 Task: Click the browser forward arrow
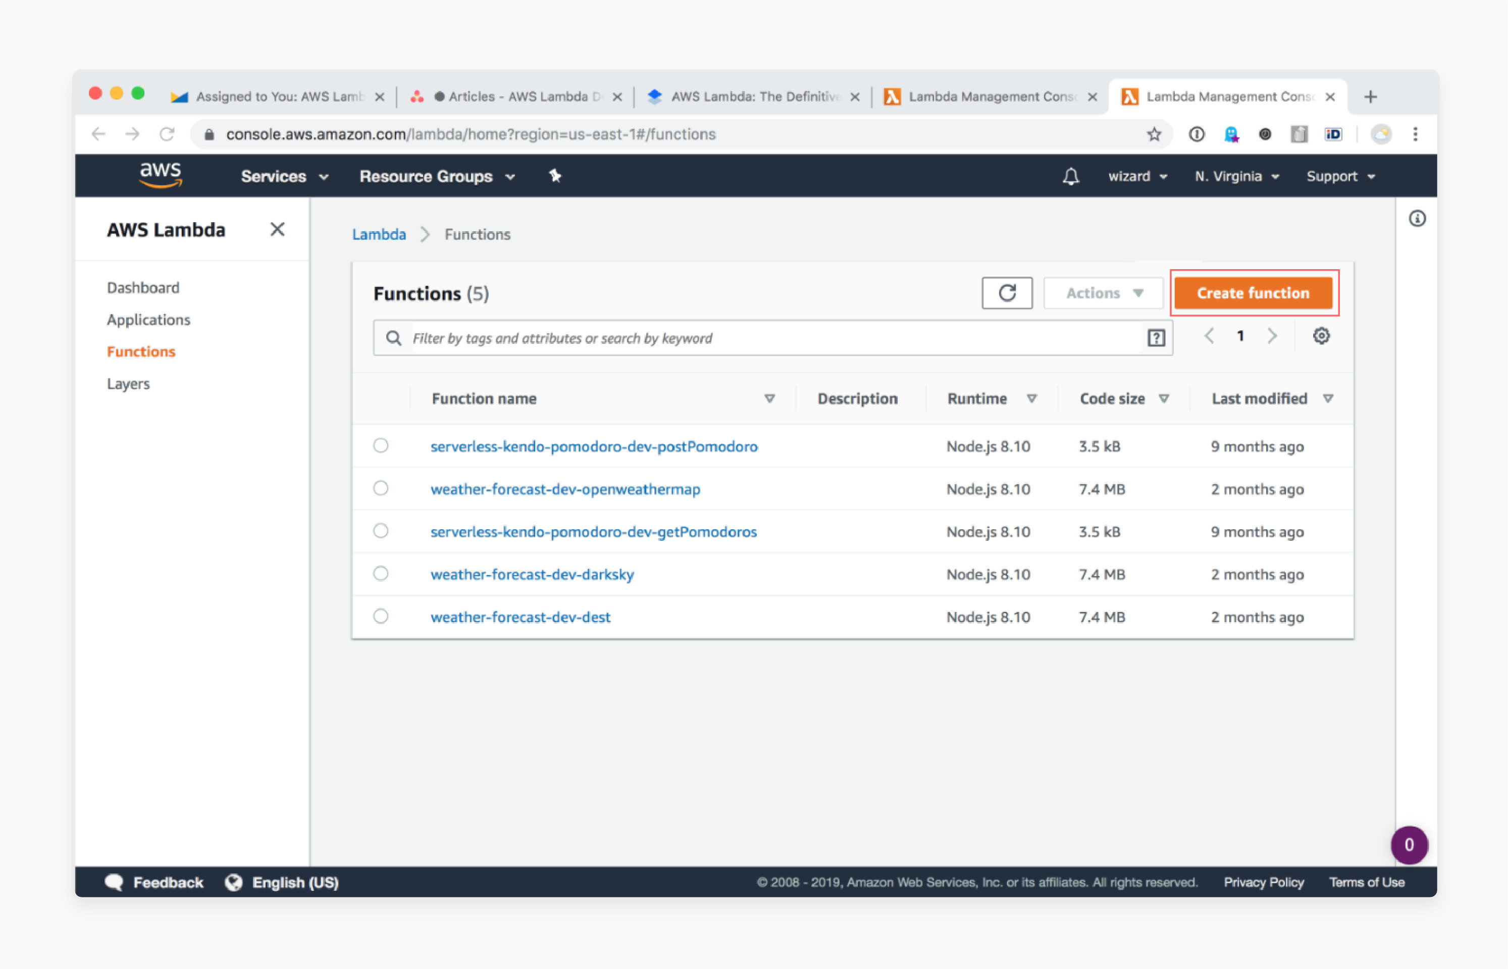pos(132,134)
